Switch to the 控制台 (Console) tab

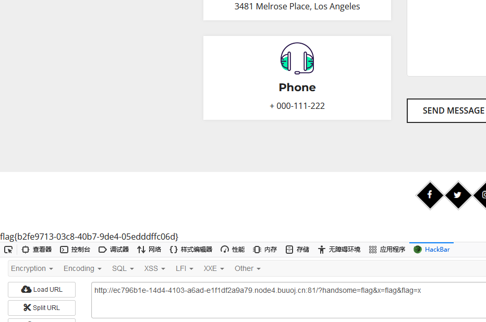75,250
